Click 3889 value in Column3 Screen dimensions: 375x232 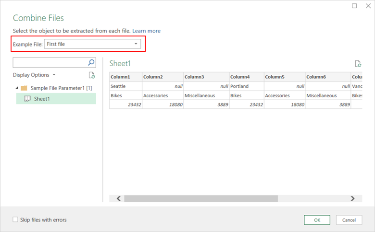pyautogui.click(x=206, y=104)
